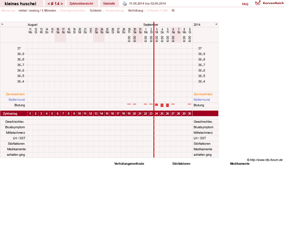Click cycle day 19 in the Zyklustag row
Viewport: 284px width, 227px height.
tap(129, 113)
